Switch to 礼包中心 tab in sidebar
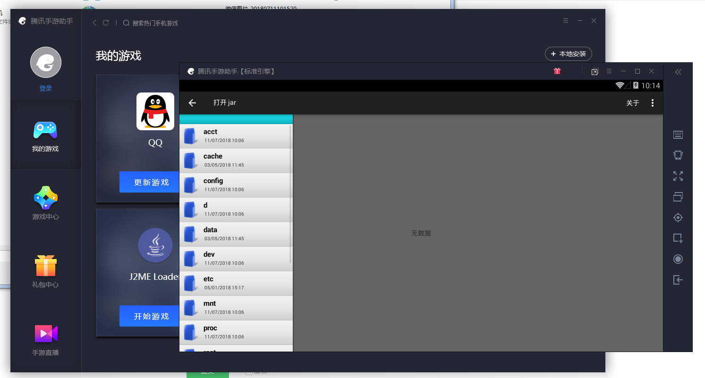 coord(46,271)
